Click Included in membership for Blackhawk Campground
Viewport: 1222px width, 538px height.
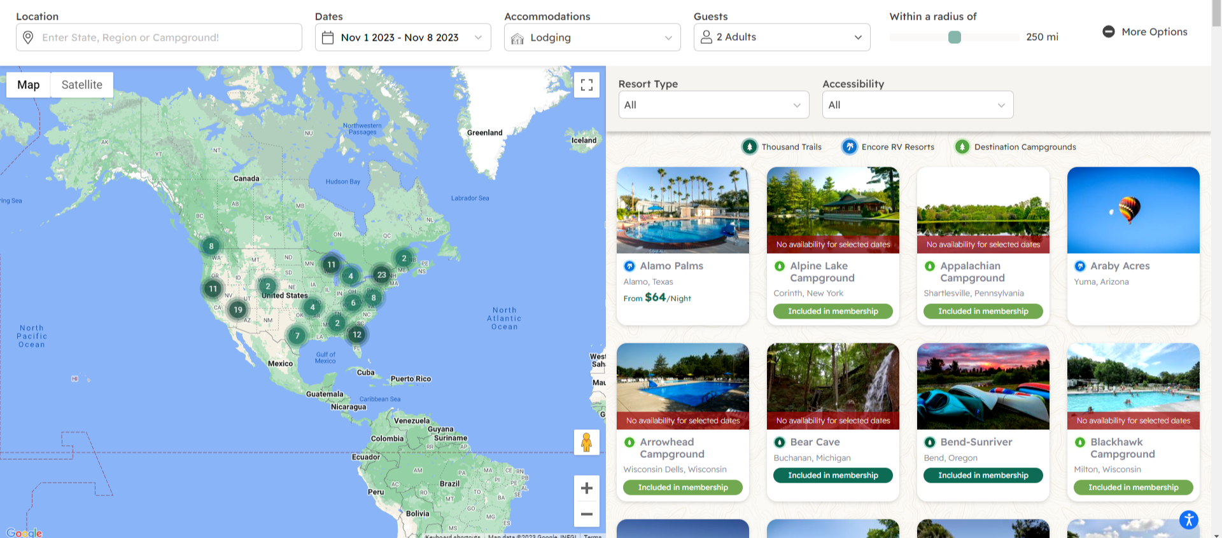1134,487
